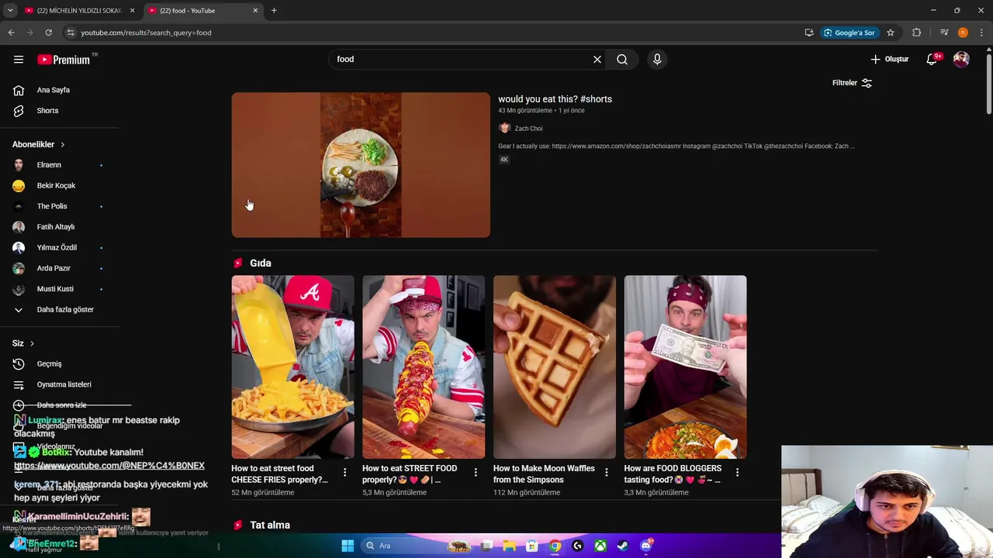The image size is (993, 558).
Task: Close the MİCHELİN YILDIZLI tab
Action: tap(132, 11)
